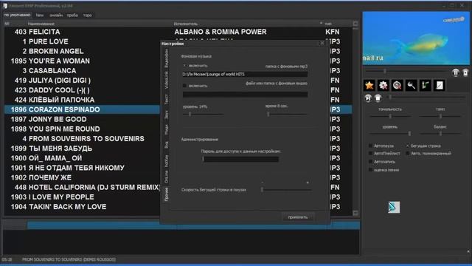The height and width of the screenshot is (266, 472).
Task: Switch to the по умолчанию tab
Action: click(x=17, y=15)
